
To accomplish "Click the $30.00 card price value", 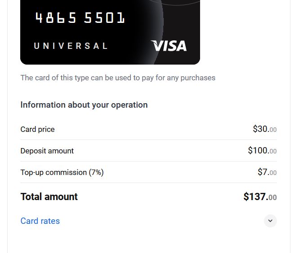I will 264,129.
